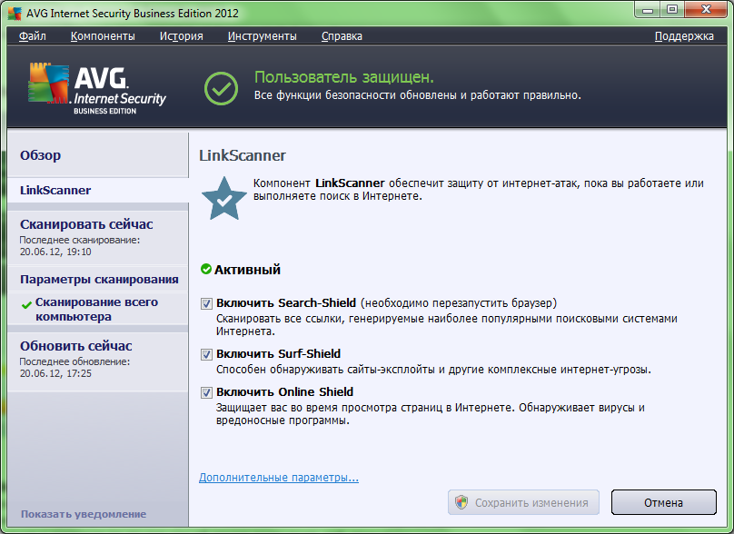Click the shield icon on the save button
Image resolution: width=734 pixels, height=534 pixels.
tap(461, 502)
